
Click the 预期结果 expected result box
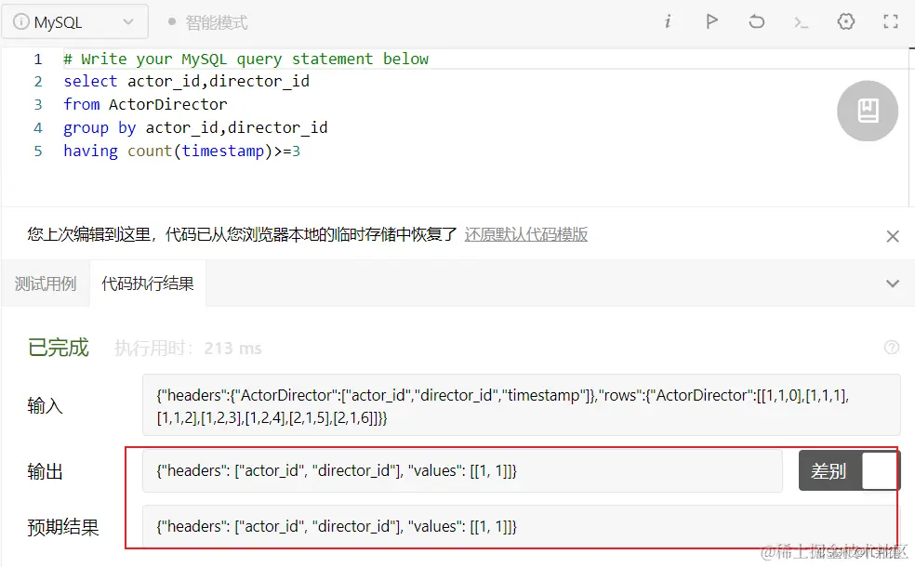(521, 527)
